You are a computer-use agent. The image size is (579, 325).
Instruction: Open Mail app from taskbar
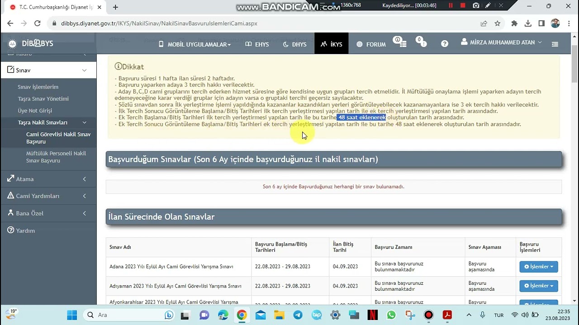tap(261, 315)
